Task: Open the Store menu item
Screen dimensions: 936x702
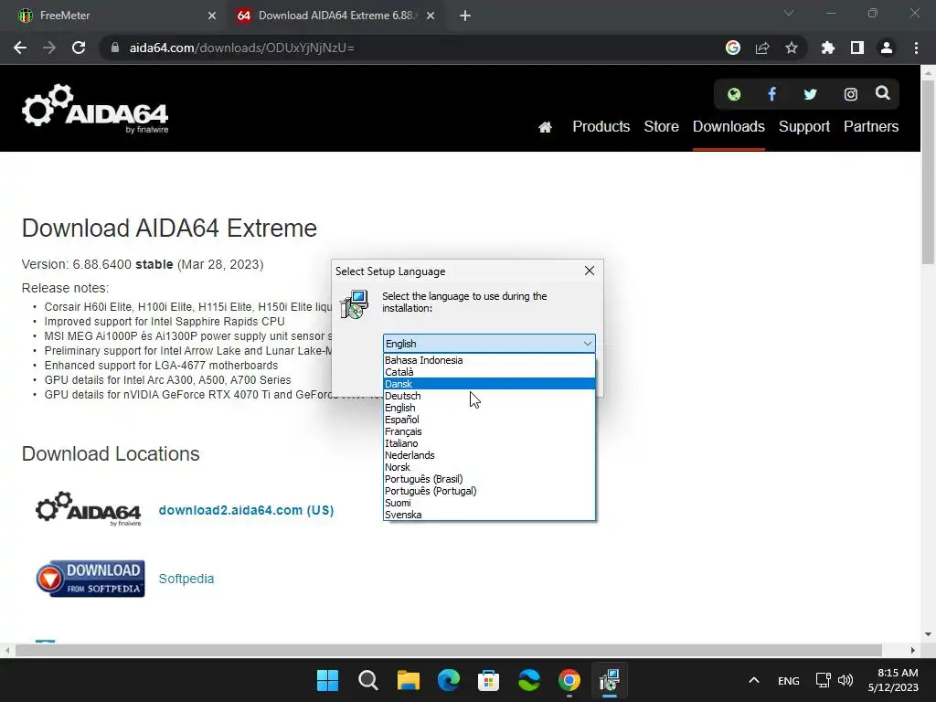Action: pos(662,126)
